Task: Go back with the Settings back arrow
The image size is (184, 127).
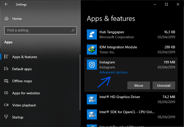Action: (6, 4)
